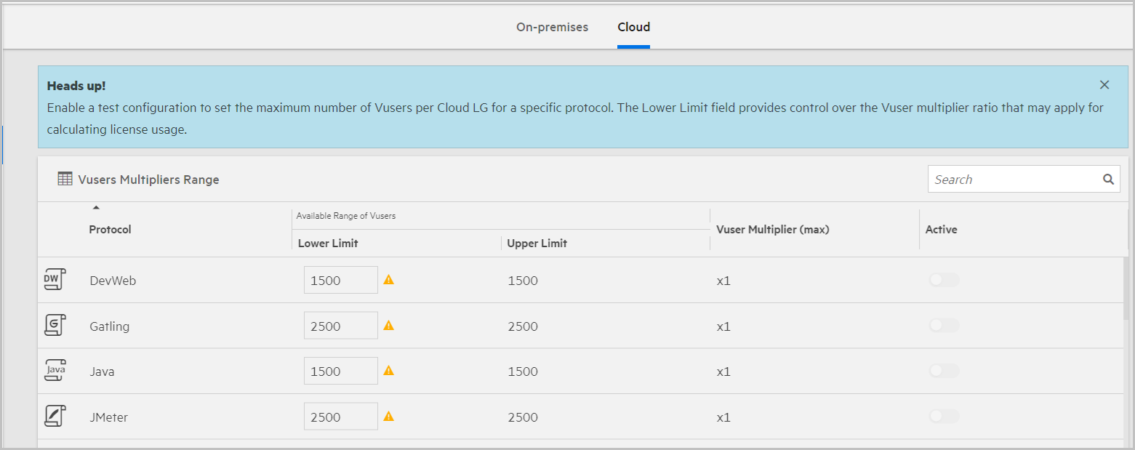
Task: Click the Active column header
Action: click(x=941, y=230)
